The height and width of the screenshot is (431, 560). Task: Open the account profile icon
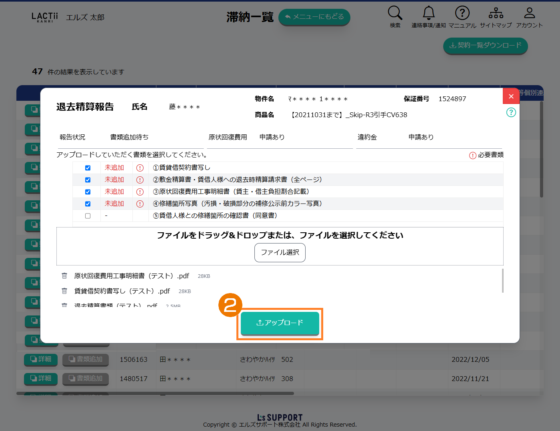coord(529,14)
